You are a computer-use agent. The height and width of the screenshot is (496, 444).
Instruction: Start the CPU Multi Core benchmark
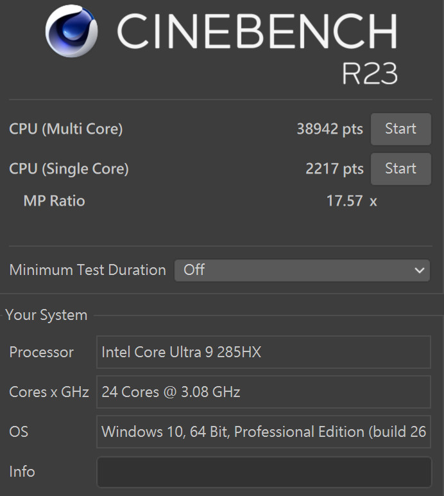tap(401, 129)
